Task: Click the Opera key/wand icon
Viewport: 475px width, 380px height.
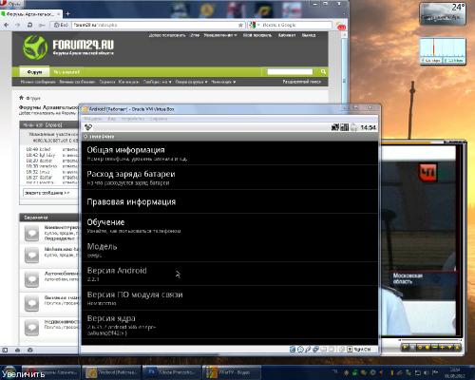Action: pos(42,25)
